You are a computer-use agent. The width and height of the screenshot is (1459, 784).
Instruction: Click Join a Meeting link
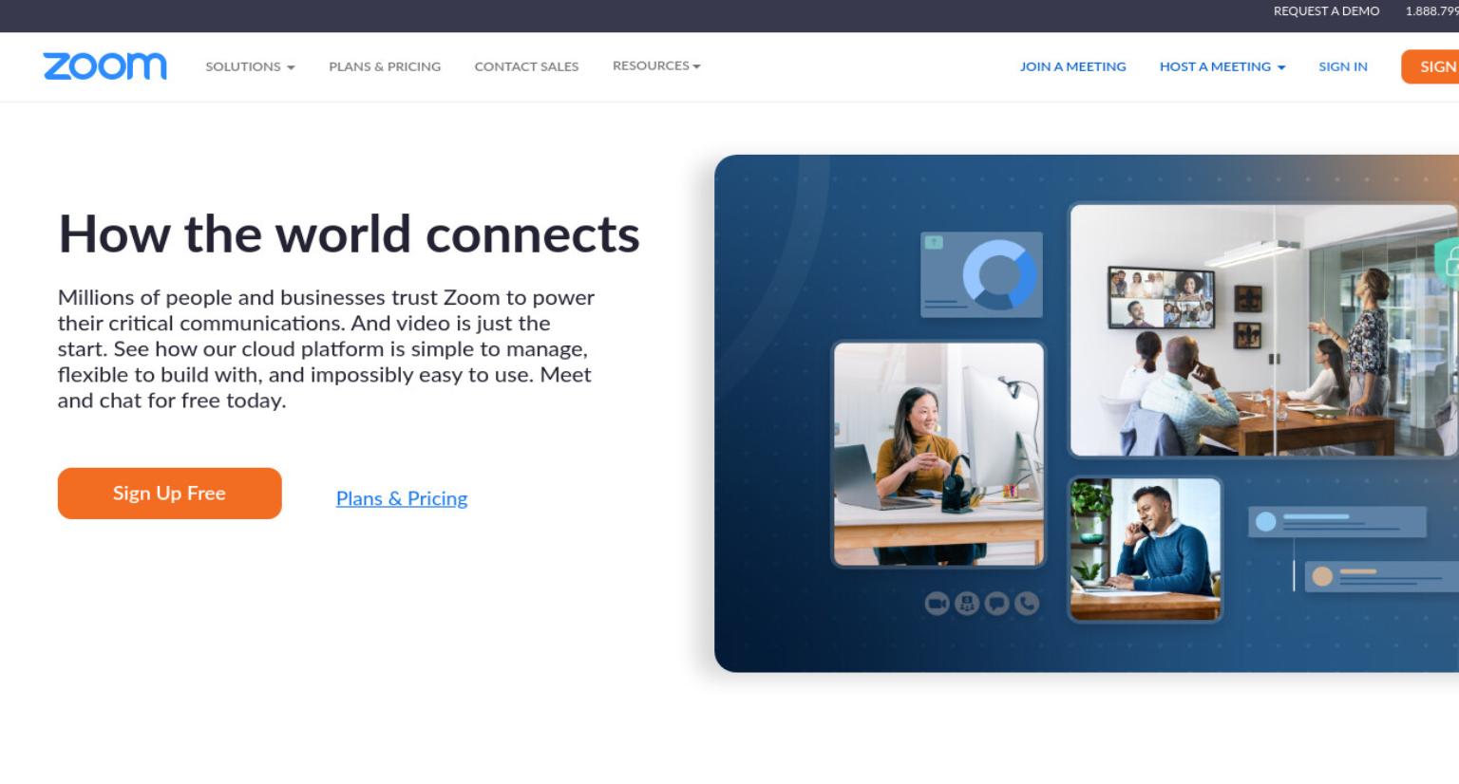[1072, 66]
